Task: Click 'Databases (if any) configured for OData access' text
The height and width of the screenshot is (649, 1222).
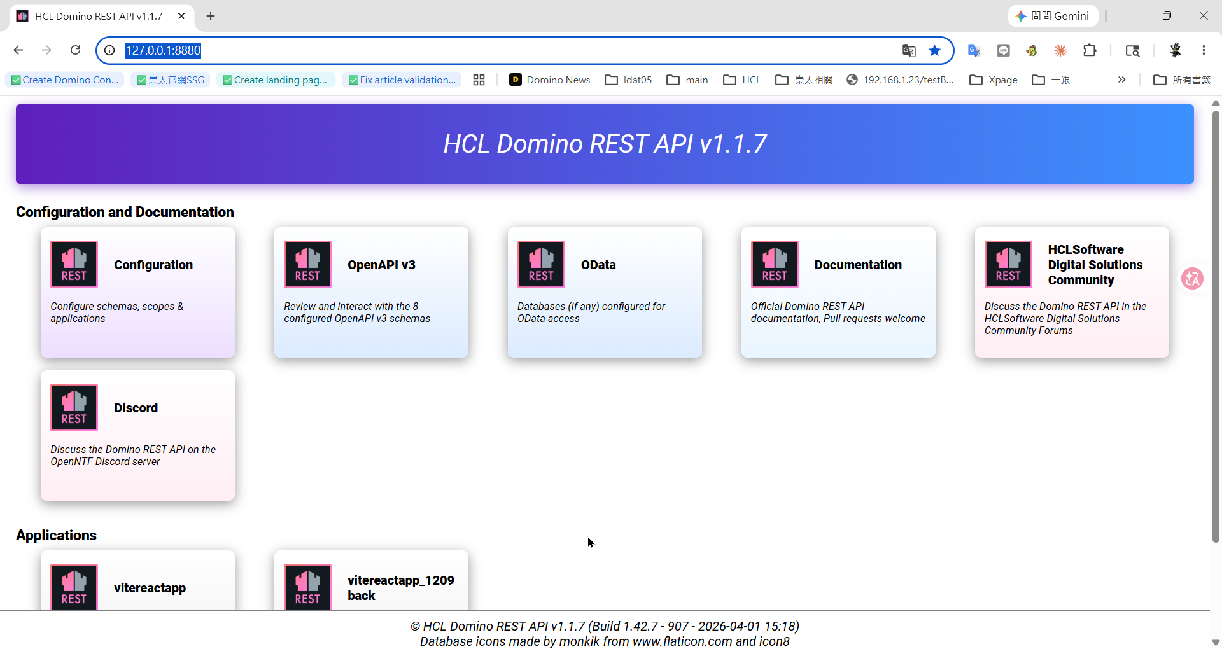Action: [591, 312]
